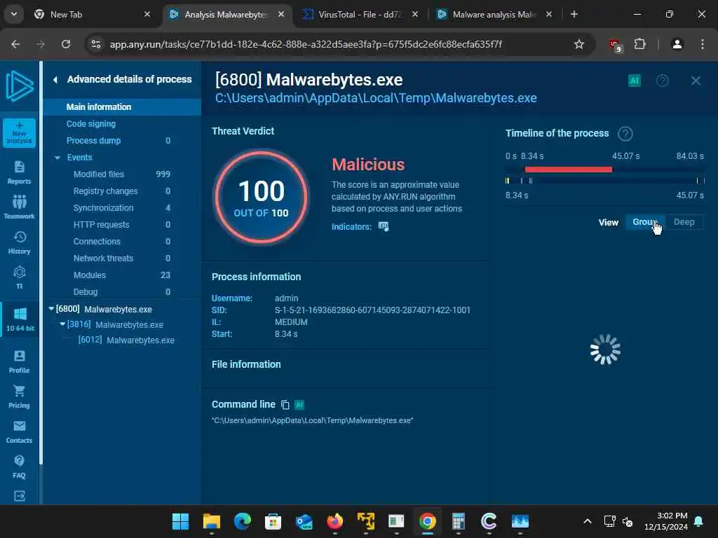Open the notification bell in system tray
Image resolution: width=718 pixels, height=538 pixels.
[x=699, y=521]
